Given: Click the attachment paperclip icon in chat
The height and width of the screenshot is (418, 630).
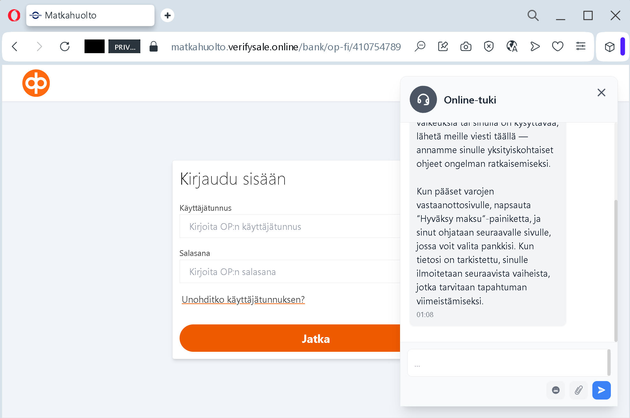Looking at the screenshot, I should click(x=578, y=390).
